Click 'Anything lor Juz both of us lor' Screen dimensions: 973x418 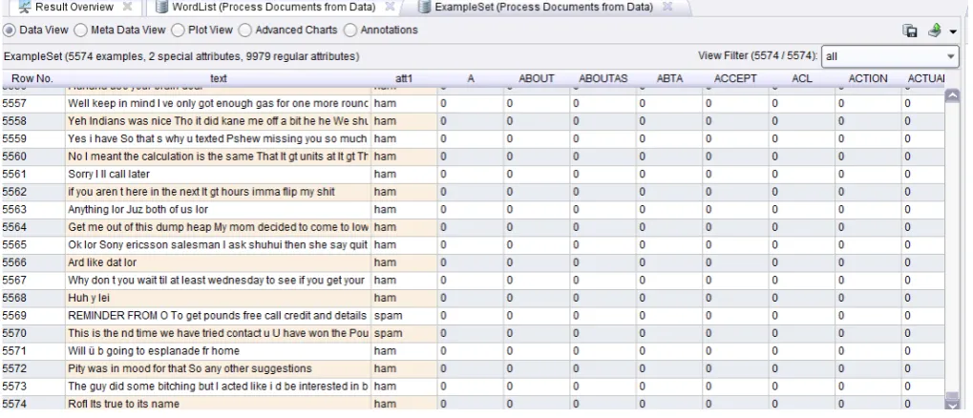tap(137, 210)
